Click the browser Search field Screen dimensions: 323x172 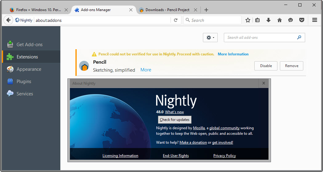pos(212,20)
